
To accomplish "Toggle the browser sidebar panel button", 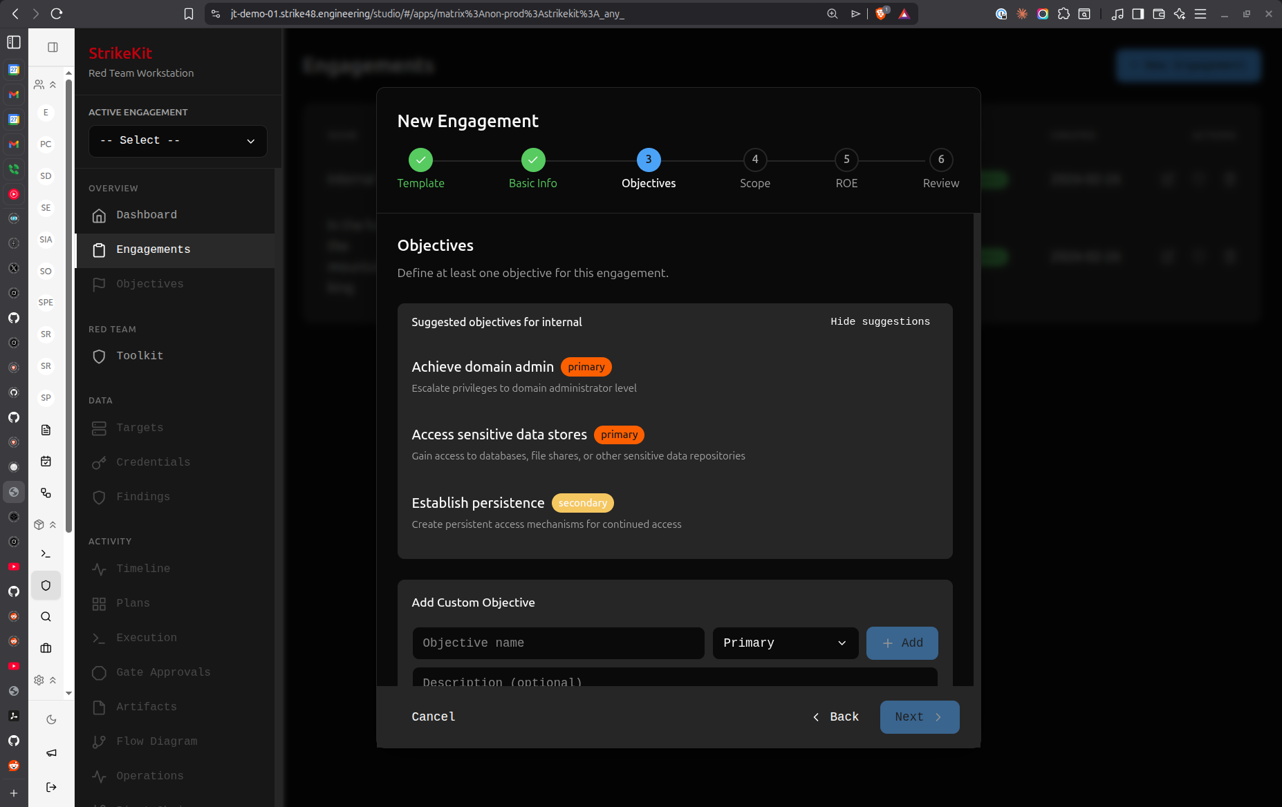I will click(1138, 14).
